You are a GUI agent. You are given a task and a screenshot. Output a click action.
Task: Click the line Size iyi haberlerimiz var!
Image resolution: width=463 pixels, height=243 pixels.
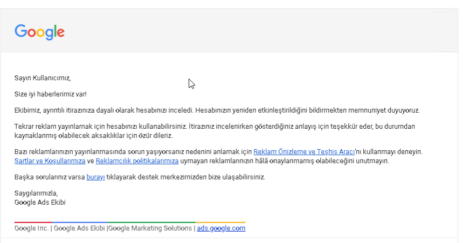pos(51,94)
